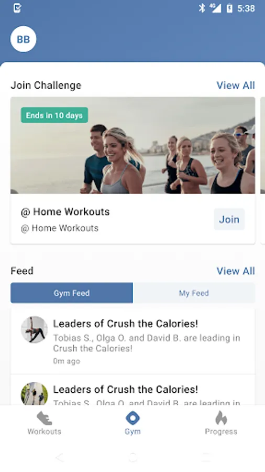Switch to the Gym Feed tab
This screenshot has height=472, width=265.
[x=72, y=293]
